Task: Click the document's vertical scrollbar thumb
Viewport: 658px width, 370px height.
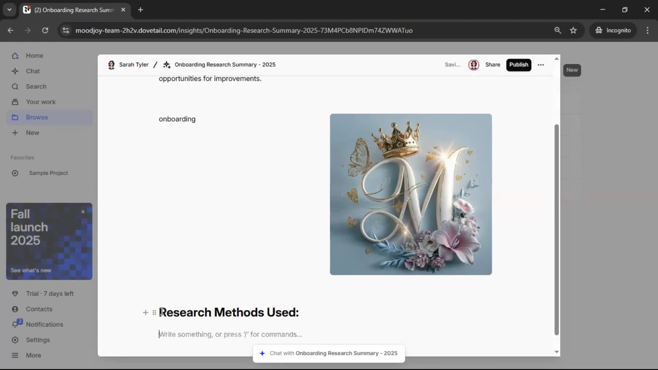Action: tap(557, 230)
